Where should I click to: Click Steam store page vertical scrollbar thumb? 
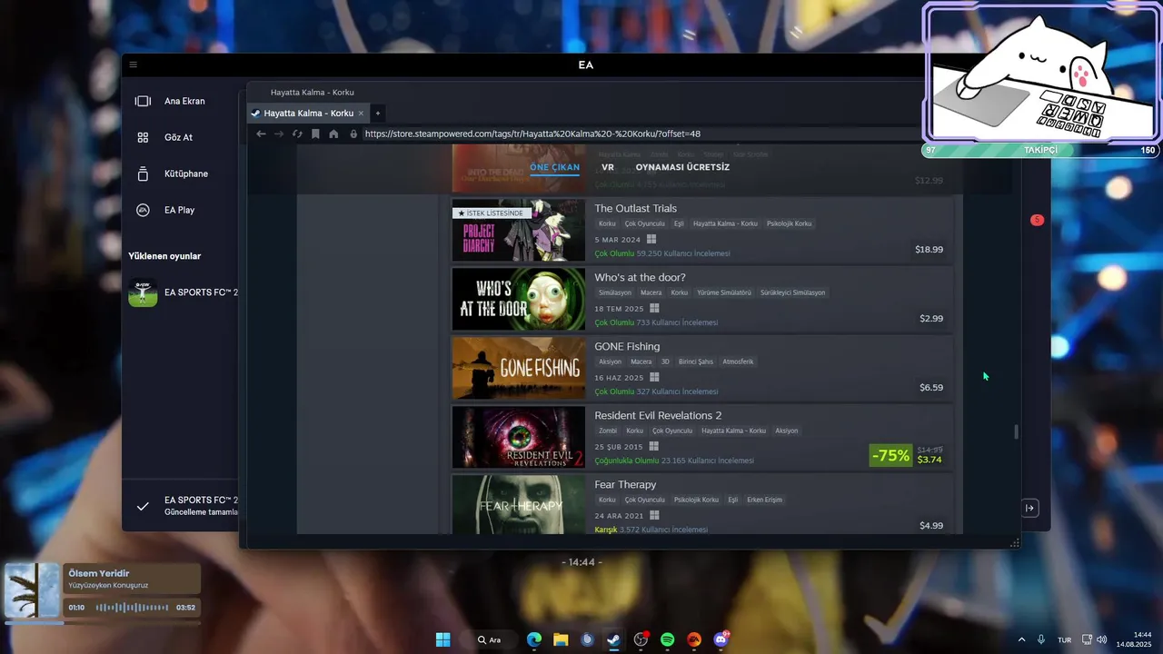(x=1016, y=432)
